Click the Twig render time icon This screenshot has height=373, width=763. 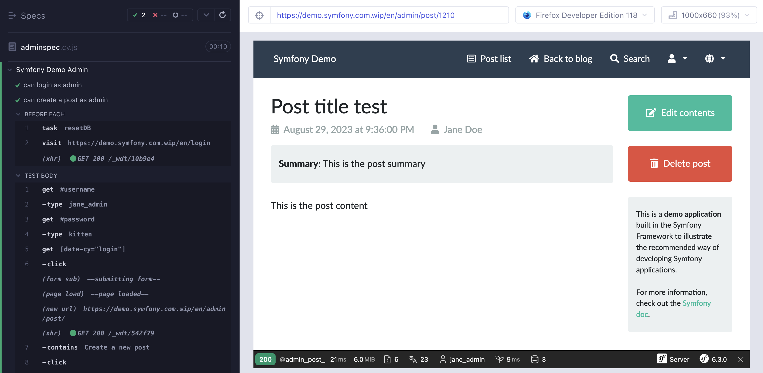499,359
